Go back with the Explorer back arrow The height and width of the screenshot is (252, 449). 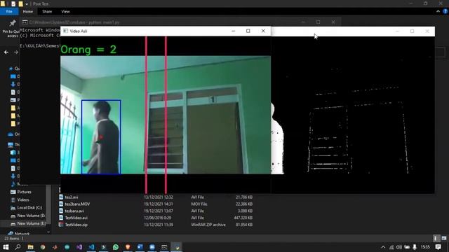pos(6,52)
